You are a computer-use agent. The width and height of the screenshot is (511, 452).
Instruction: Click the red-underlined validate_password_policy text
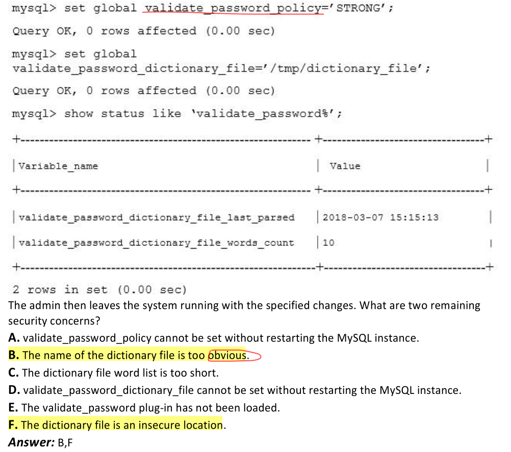[x=234, y=8]
